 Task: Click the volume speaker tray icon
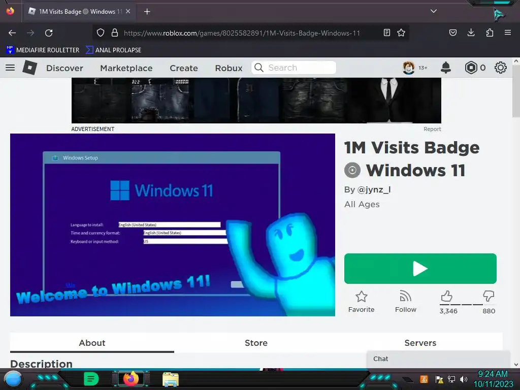(x=463, y=379)
